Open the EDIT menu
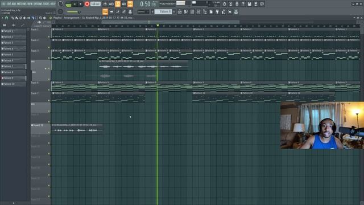This screenshot has height=205, width=364. (9, 4)
